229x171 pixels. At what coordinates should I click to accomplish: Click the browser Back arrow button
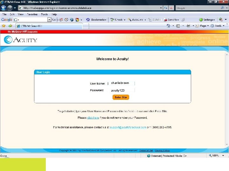(3, 8)
